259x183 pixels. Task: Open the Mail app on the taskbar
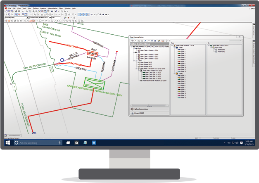click(94, 142)
